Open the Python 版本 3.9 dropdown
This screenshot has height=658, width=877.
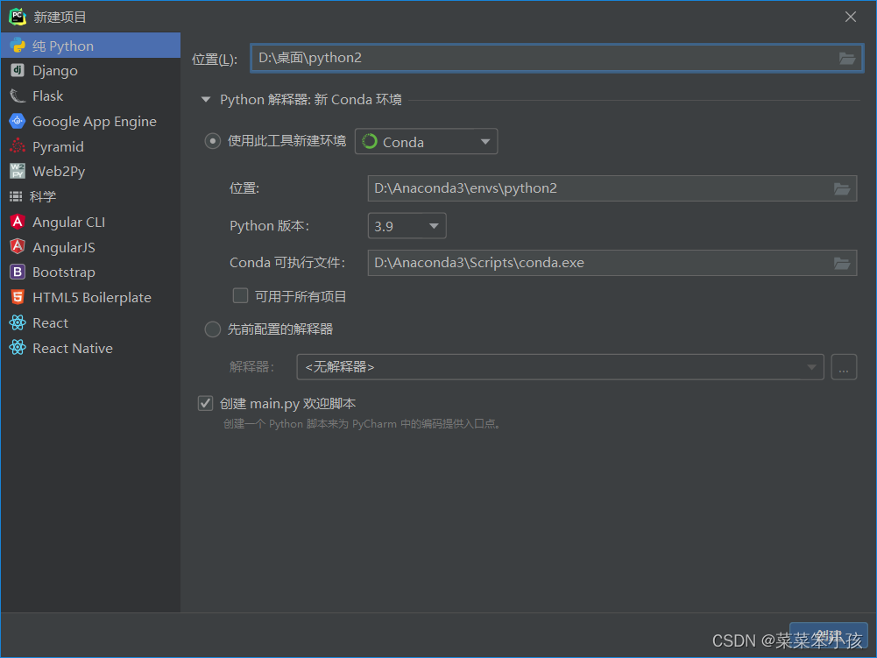coord(407,226)
